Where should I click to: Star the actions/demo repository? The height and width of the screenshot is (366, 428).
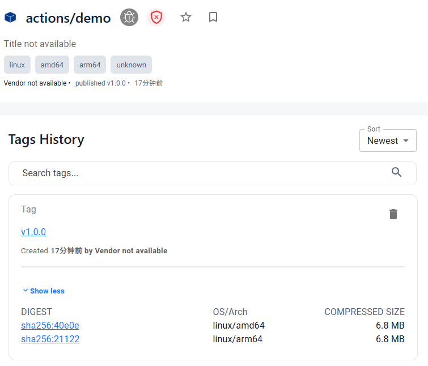pyautogui.click(x=186, y=17)
